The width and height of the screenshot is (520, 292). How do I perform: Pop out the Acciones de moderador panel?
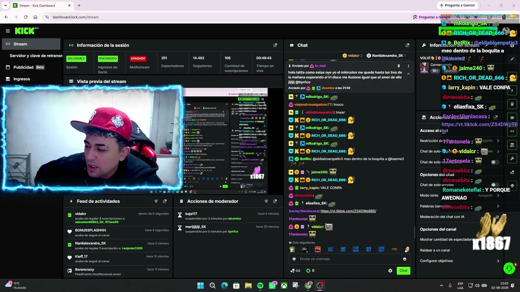pyautogui.click(x=275, y=201)
